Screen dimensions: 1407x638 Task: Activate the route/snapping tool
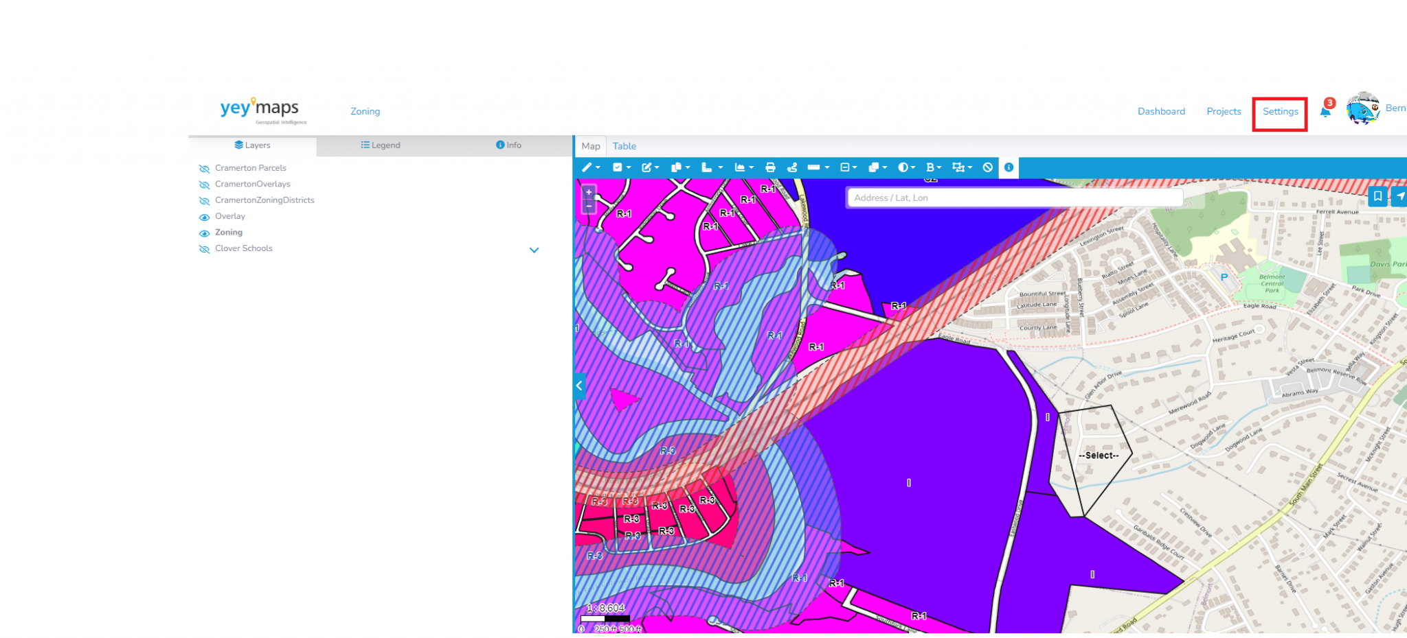coord(792,167)
